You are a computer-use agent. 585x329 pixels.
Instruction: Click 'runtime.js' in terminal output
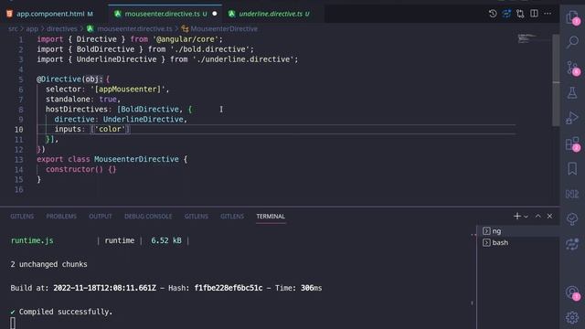click(32, 240)
